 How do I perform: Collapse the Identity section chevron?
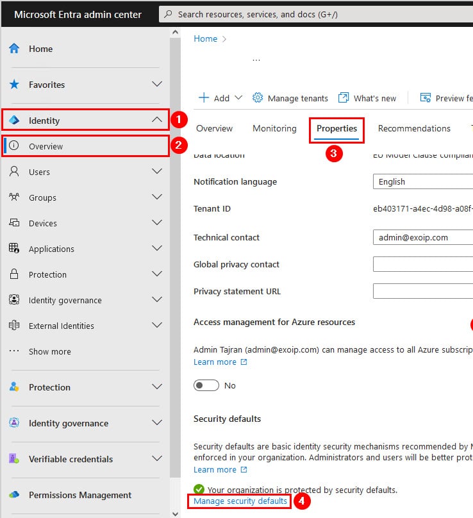157,120
